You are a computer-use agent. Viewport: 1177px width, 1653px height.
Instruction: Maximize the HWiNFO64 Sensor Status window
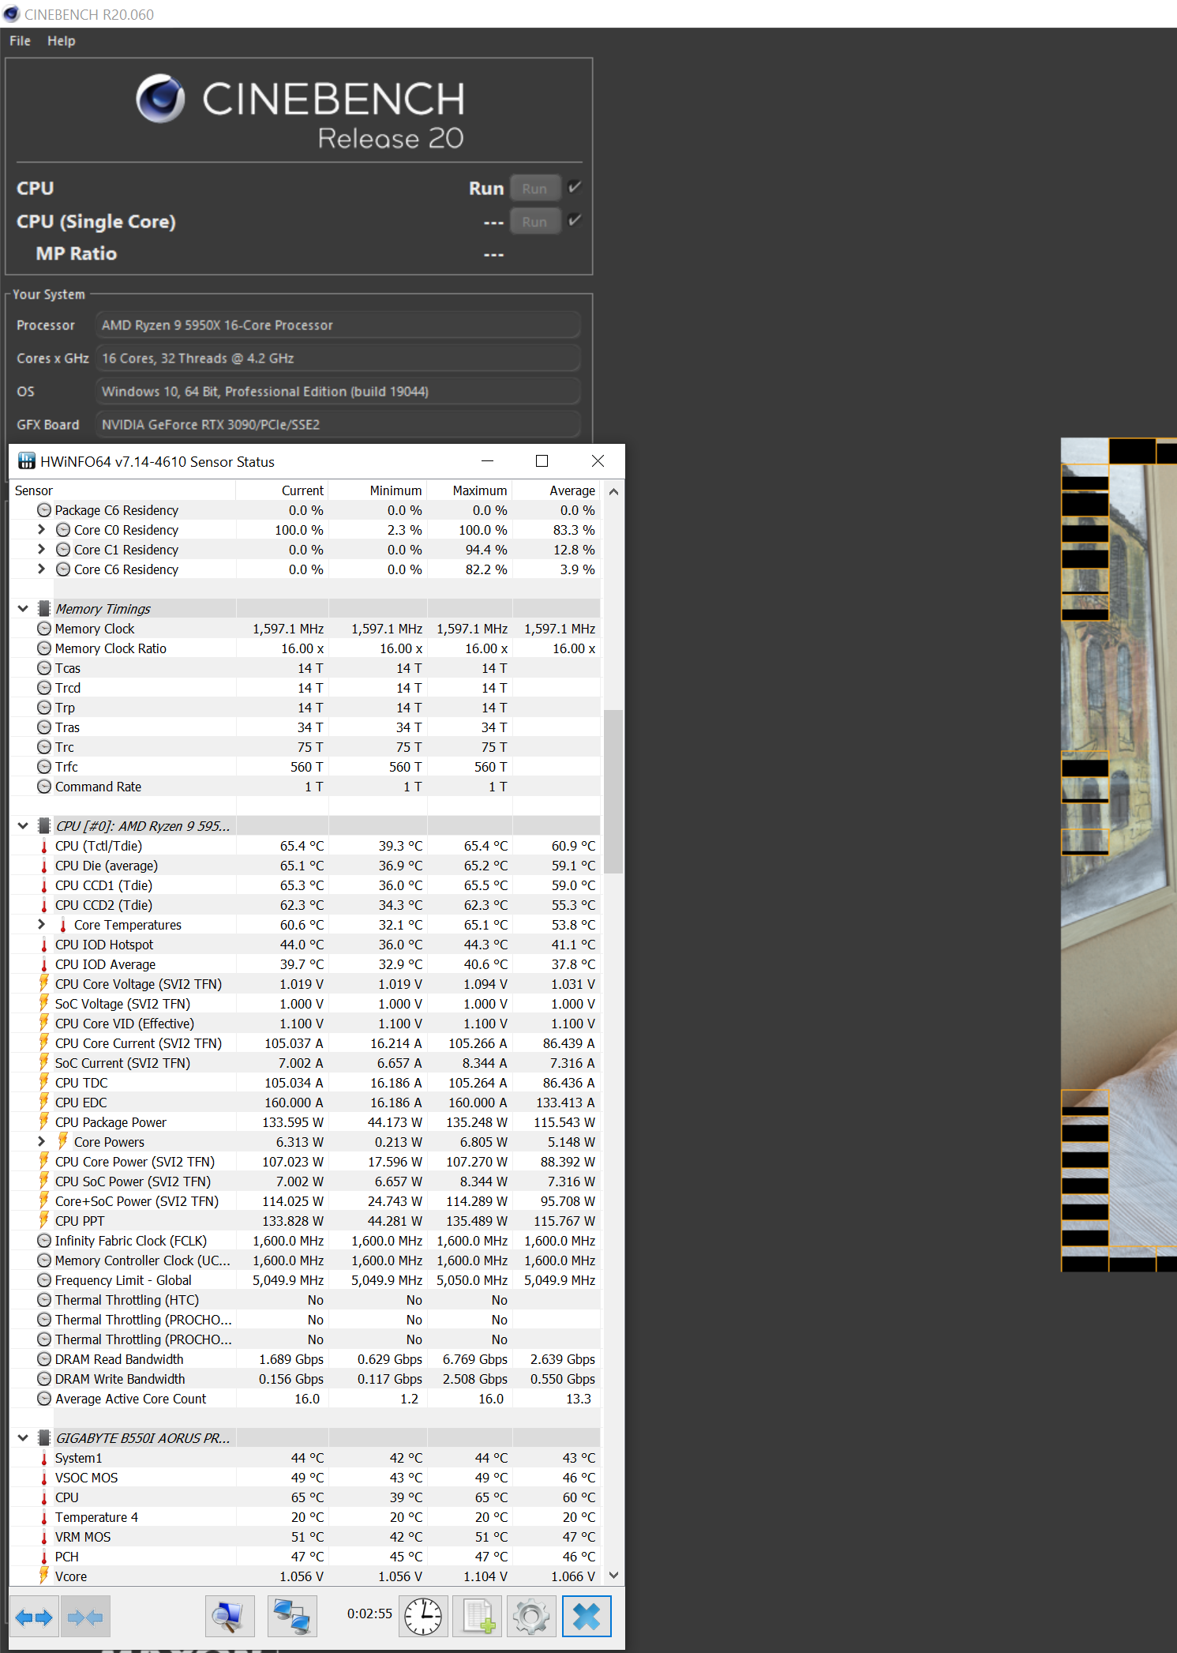[542, 461]
